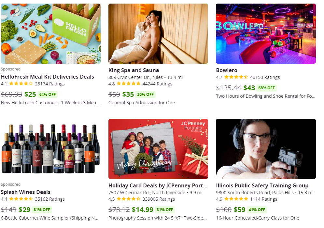This screenshot has width=324, height=228.
Task: Click the General Spa Admission for One text
Action: [142, 103]
